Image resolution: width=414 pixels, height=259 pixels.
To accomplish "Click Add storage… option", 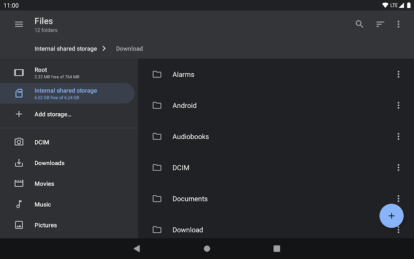I will point(53,114).
